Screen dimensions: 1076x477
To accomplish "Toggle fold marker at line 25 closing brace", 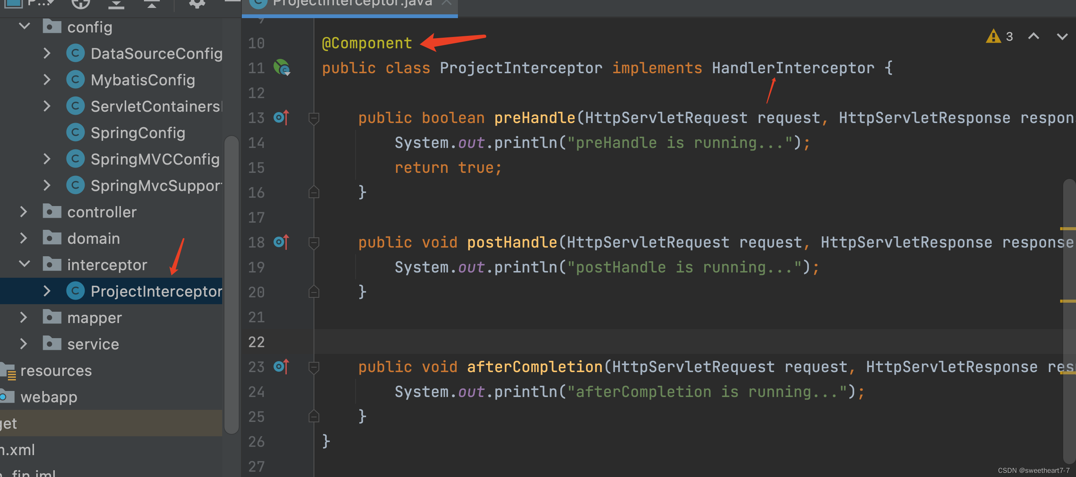I will [314, 416].
